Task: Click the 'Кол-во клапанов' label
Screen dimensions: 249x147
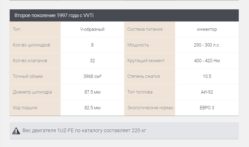Action: click(30, 61)
